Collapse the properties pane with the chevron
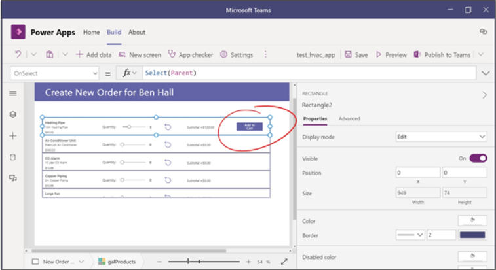The image size is (496, 270). coord(484,95)
